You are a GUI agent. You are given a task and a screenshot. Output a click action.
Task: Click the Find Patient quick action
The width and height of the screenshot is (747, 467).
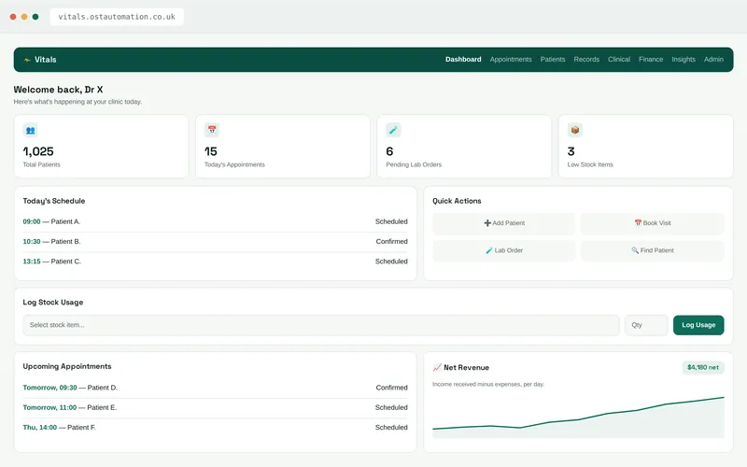[653, 250]
